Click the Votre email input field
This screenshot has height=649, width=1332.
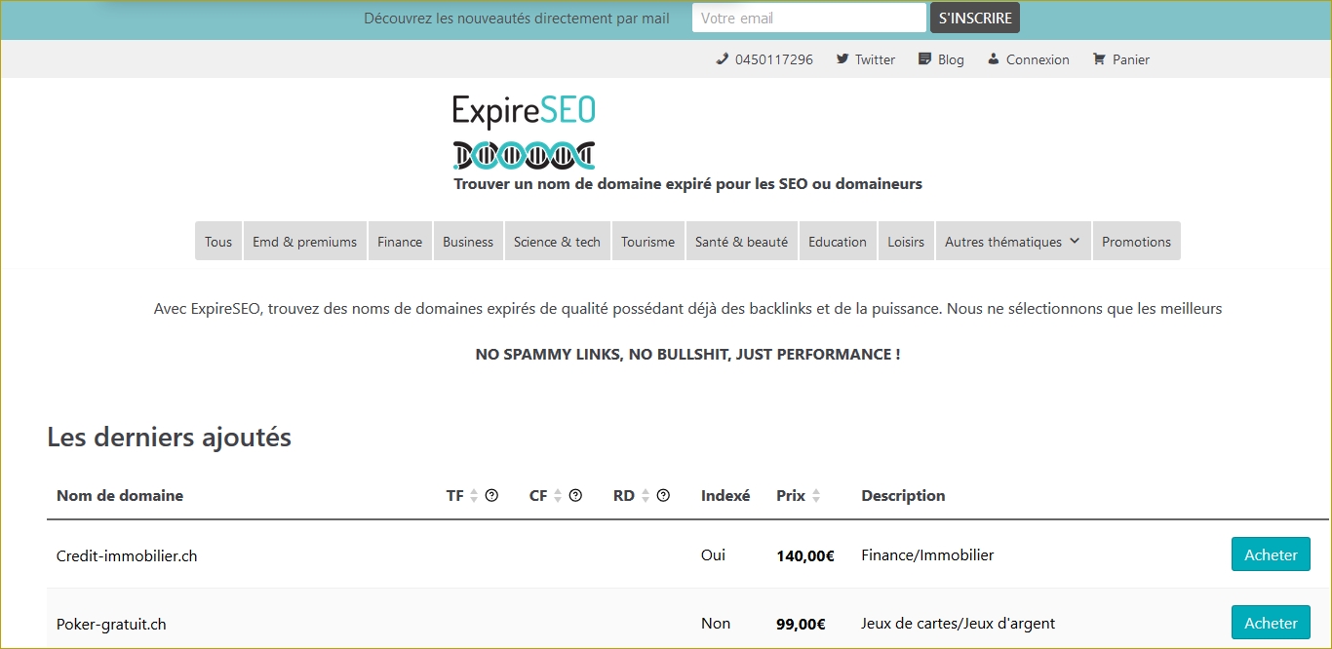tap(808, 17)
